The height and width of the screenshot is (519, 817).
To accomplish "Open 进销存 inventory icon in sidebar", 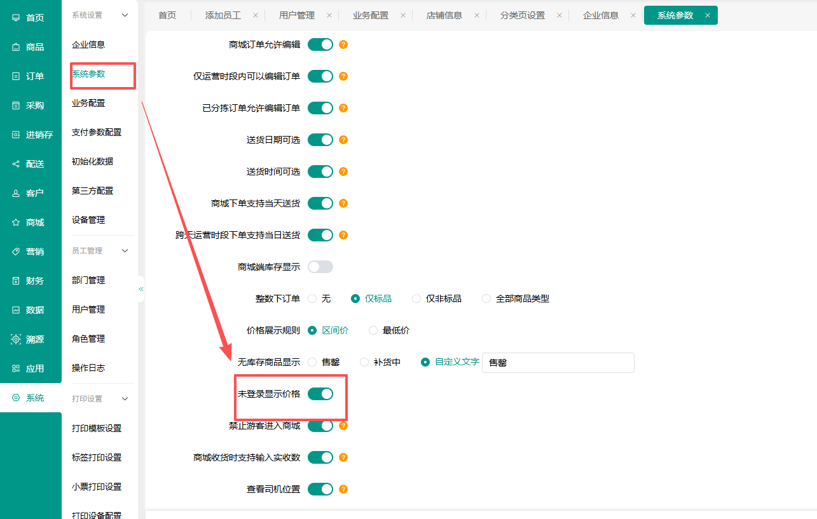I will coord(16,135).
